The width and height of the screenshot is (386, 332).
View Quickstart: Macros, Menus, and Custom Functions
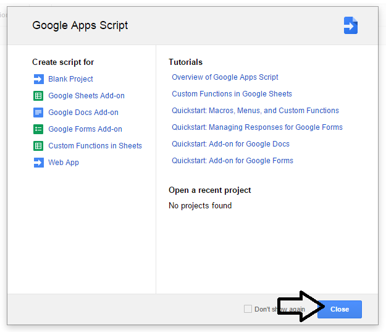coord(255,111)
